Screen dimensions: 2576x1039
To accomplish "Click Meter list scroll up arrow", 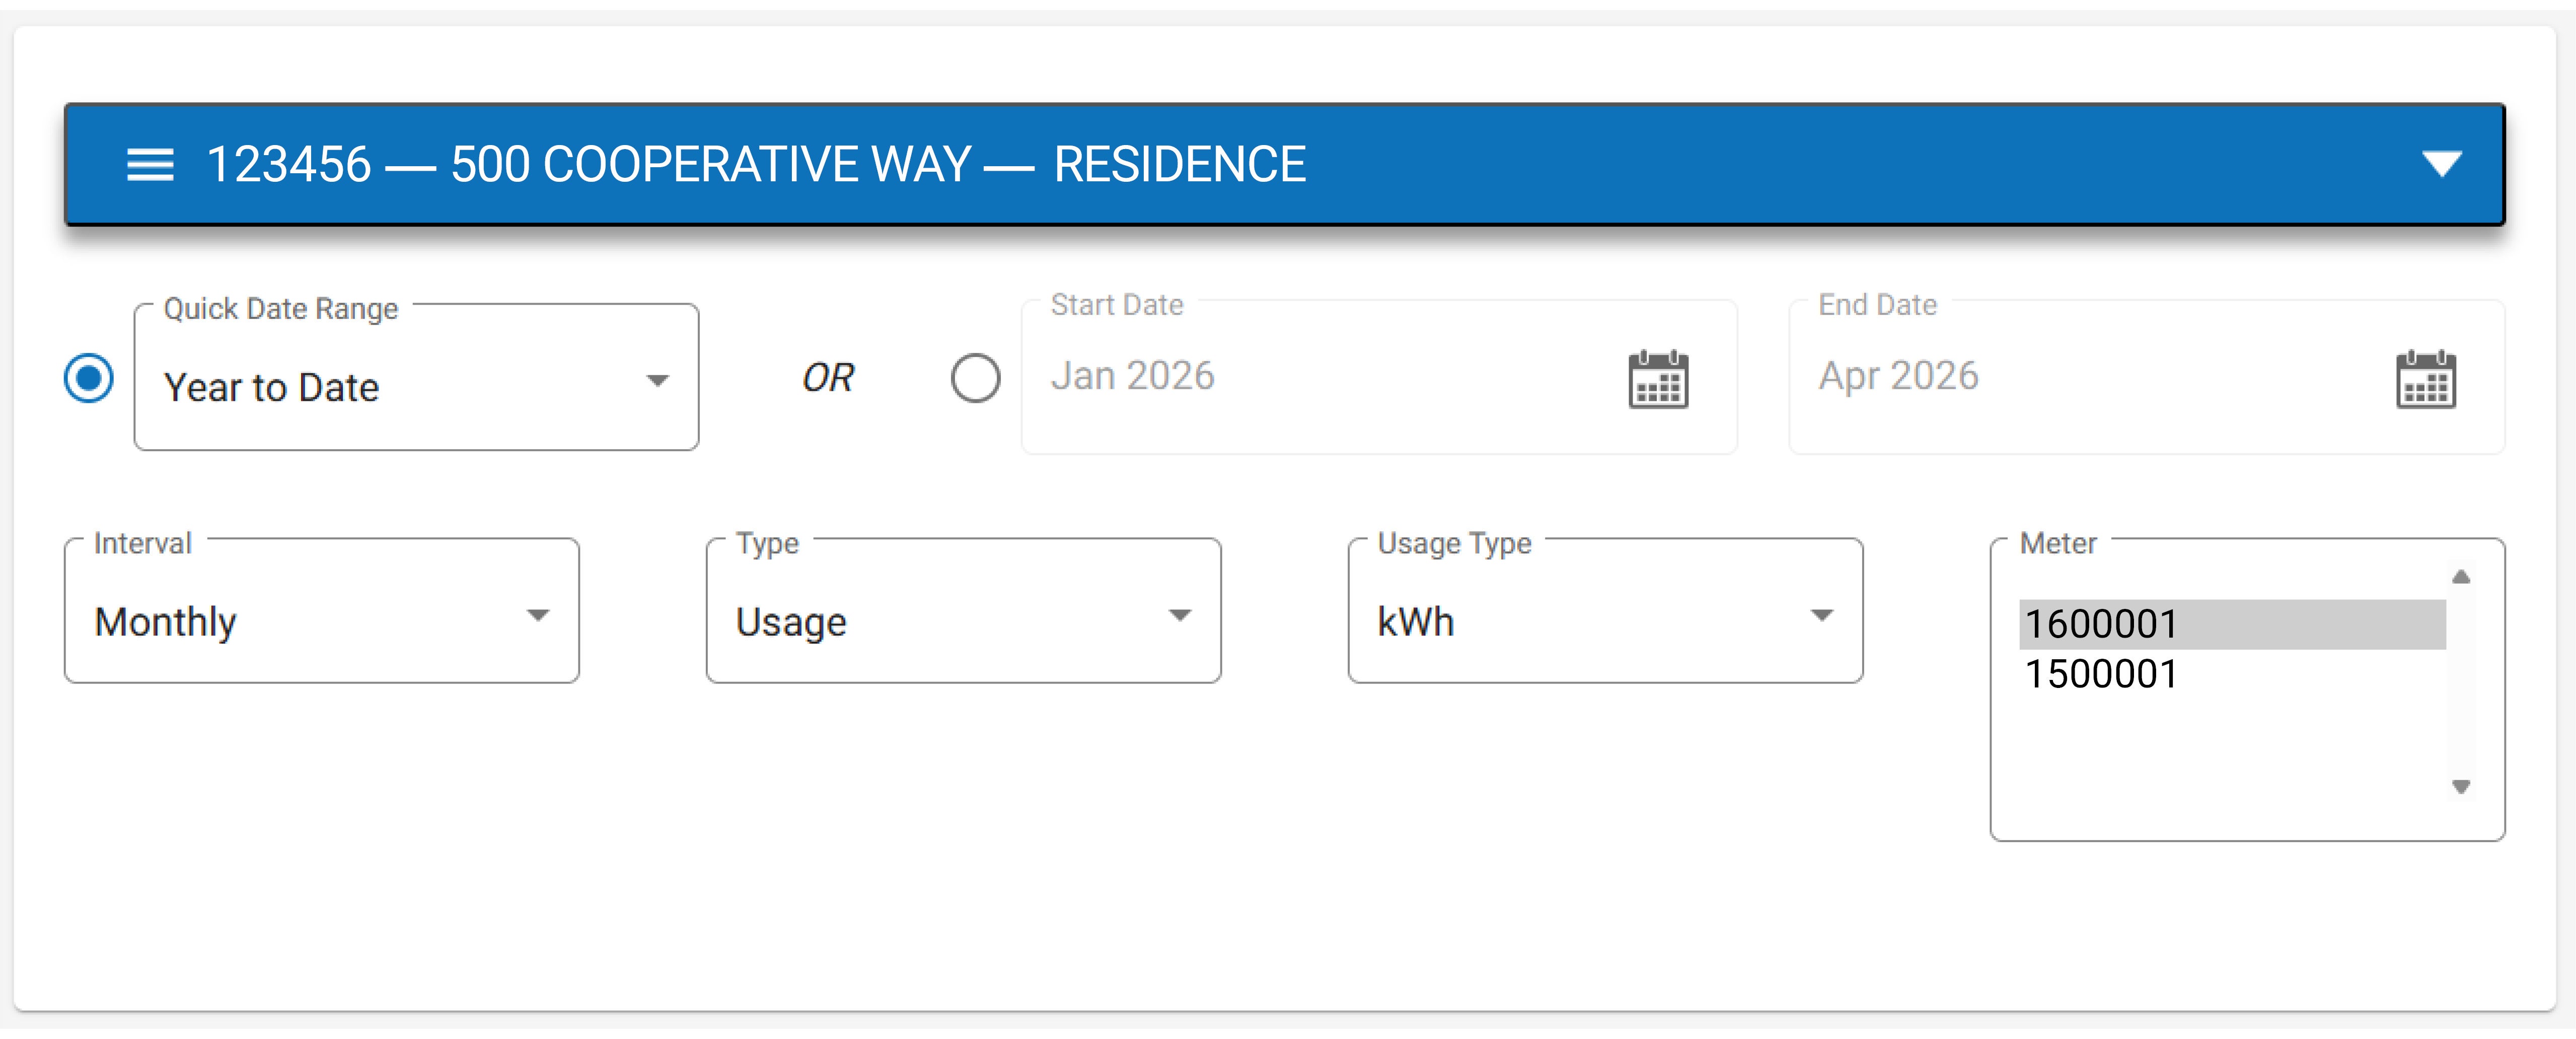I will [x=2461, y=577].
